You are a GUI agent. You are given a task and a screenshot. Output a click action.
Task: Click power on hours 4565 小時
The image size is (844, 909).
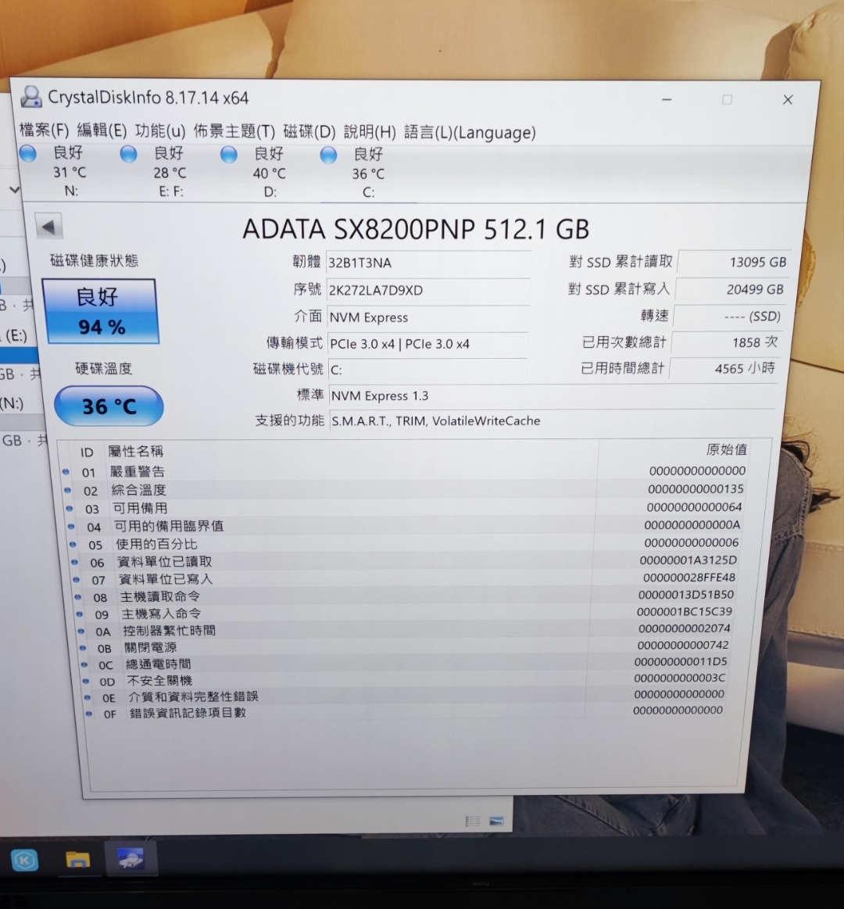(x=724, y=367)
